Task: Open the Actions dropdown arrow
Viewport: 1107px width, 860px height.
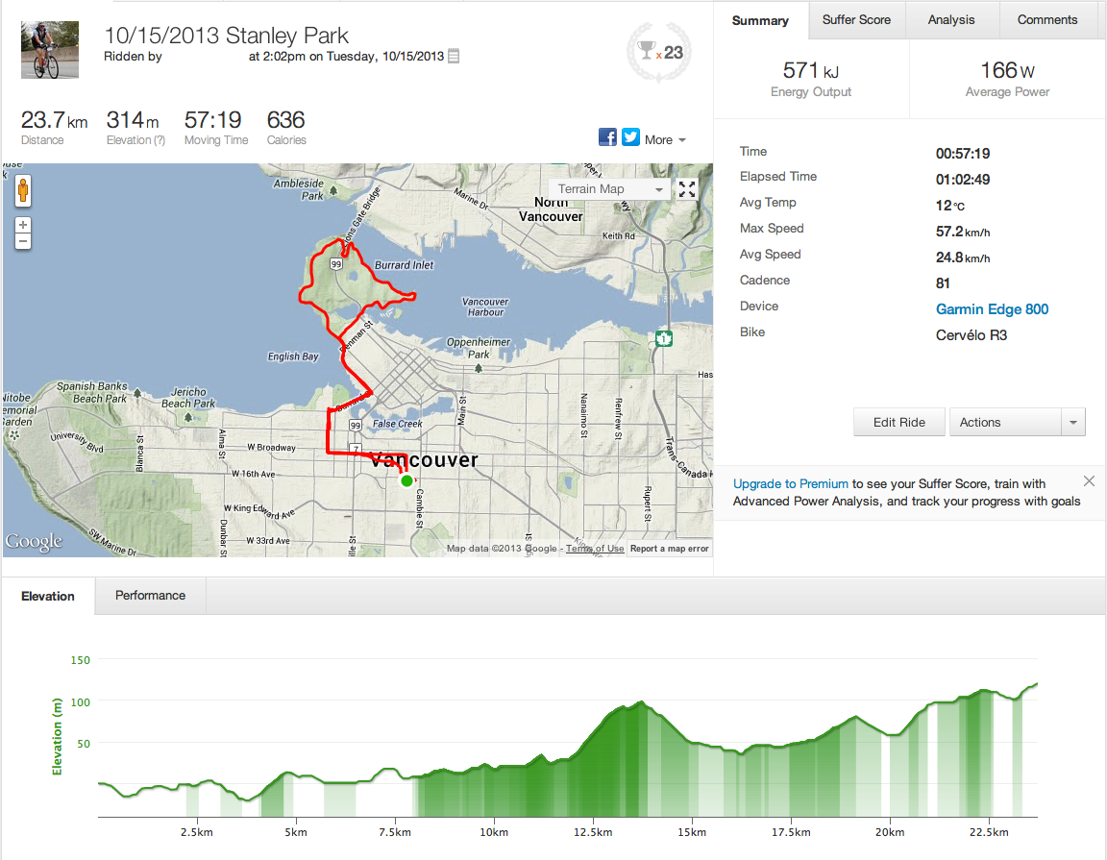Action: click(1072, 423)
